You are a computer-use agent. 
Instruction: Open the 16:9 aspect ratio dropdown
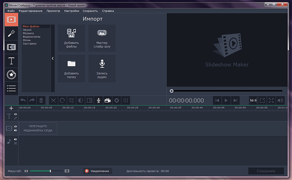tap(253, 101)
